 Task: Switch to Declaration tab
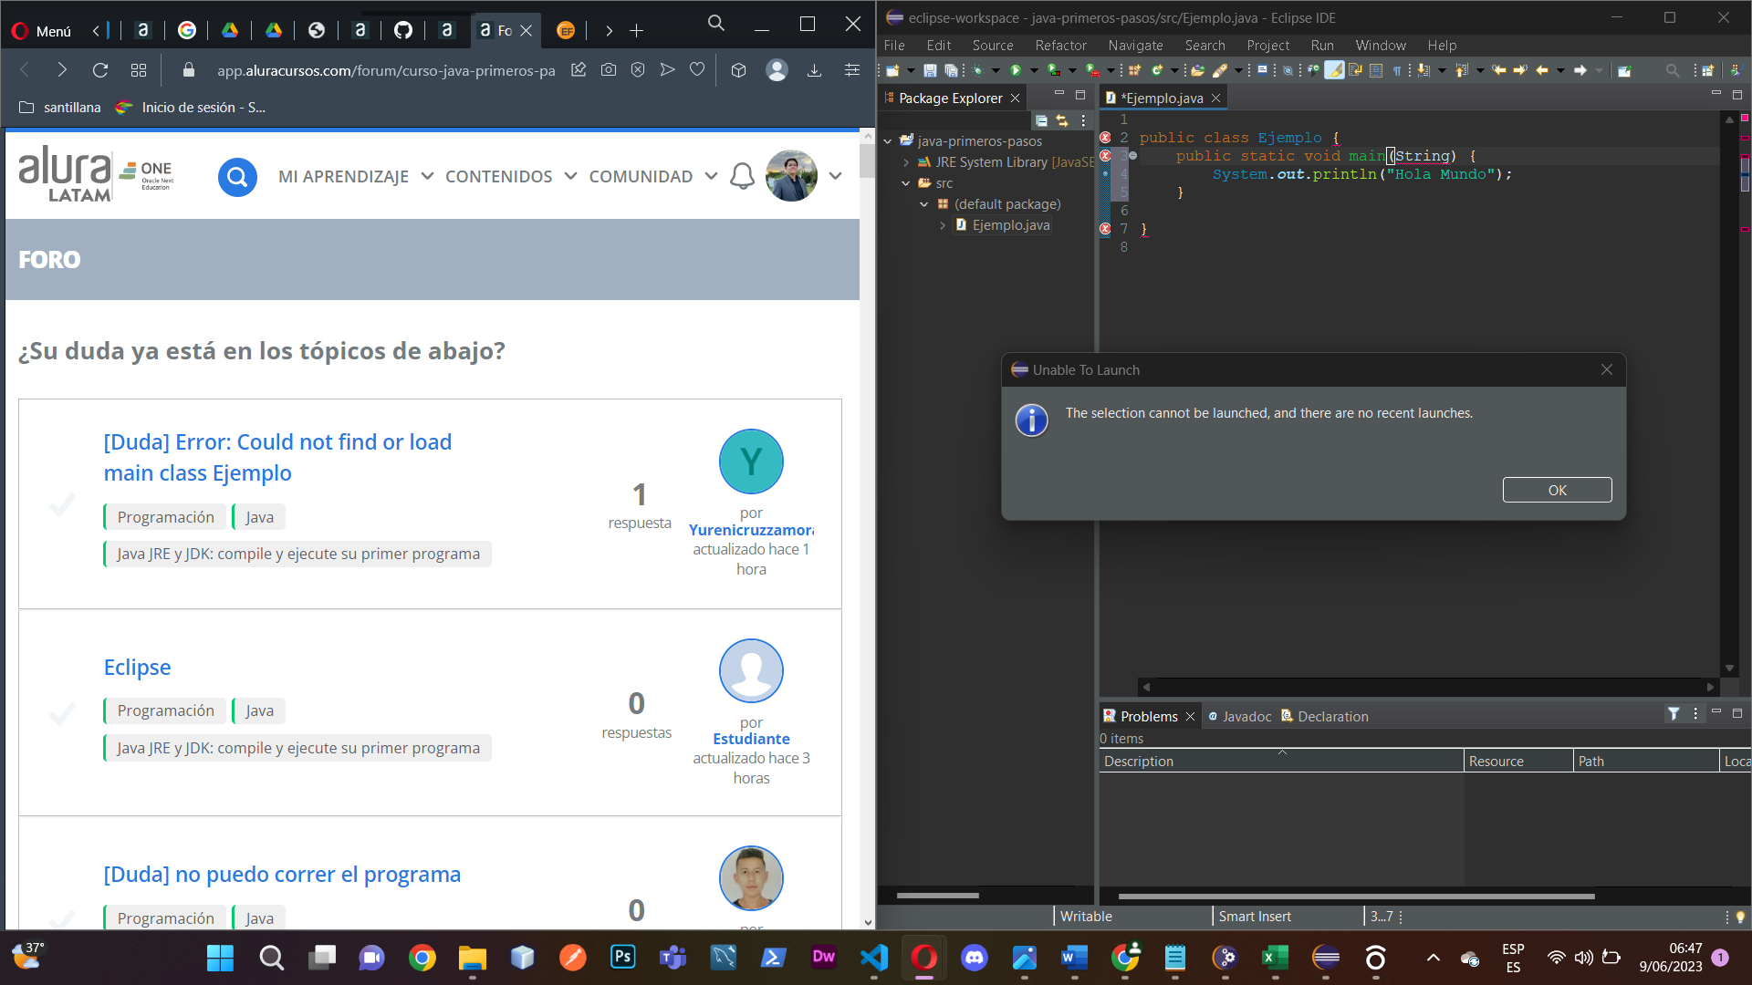(x=1325, y=716)
